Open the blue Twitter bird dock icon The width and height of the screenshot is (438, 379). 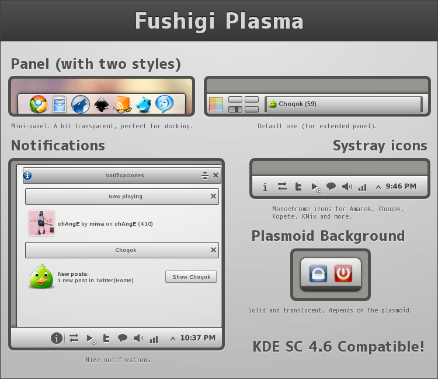[x=143, y=104]
